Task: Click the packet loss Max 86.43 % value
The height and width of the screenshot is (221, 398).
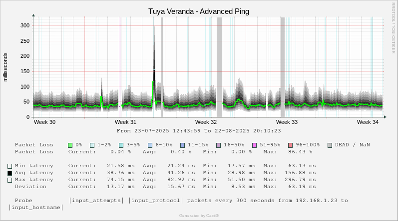Action: [x=300, y=152]
